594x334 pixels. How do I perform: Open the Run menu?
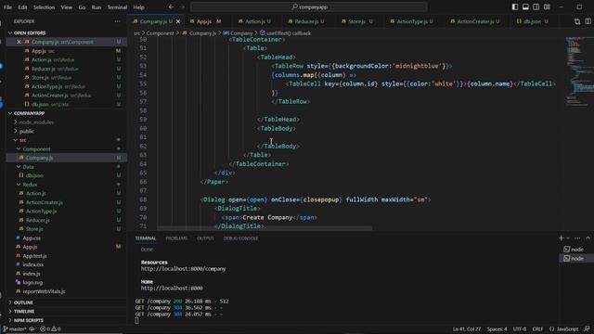(x=97, y=7)
